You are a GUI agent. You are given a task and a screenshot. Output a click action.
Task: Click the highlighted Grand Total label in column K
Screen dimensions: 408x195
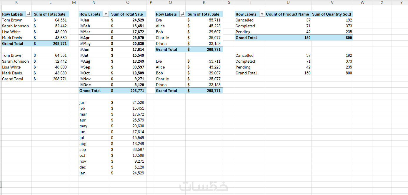(x=16, y=44)
